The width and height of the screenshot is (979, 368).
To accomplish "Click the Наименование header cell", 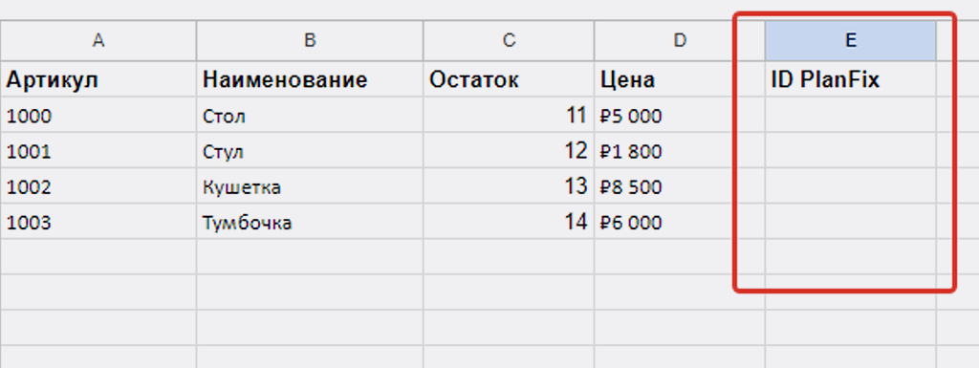I will 310,79.
